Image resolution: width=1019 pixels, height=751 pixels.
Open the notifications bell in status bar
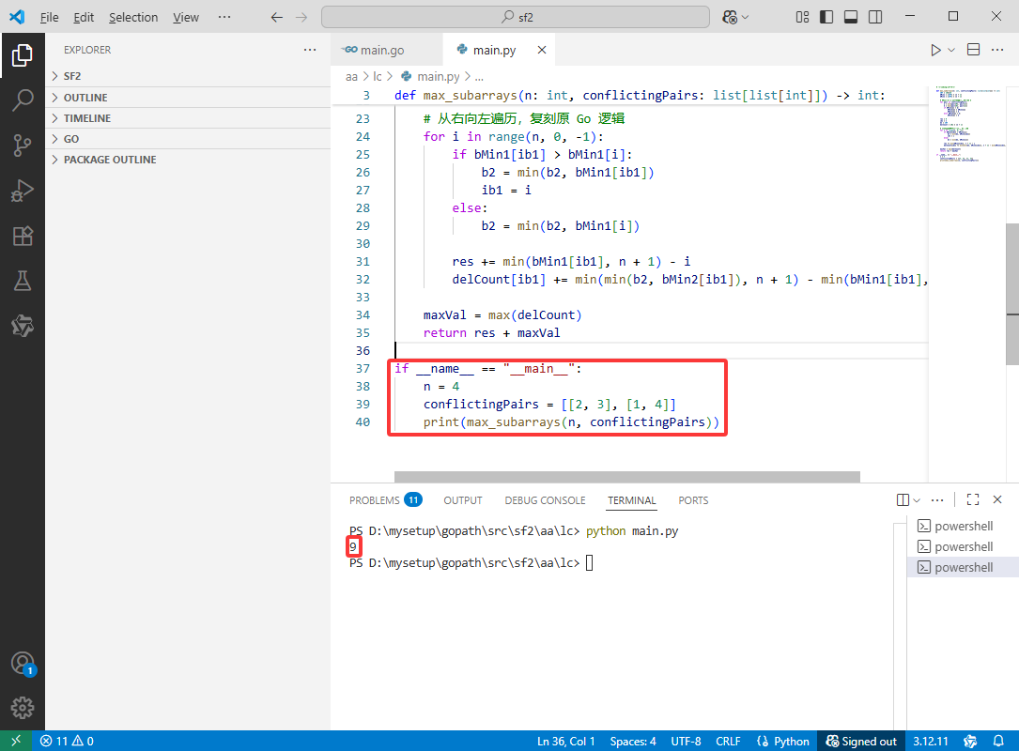pyautogui.click(x=998, y=741)
